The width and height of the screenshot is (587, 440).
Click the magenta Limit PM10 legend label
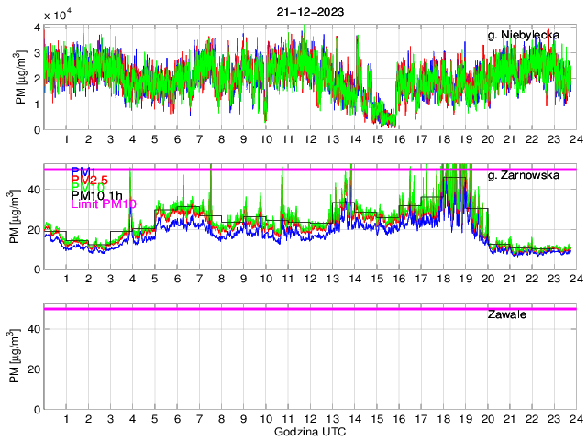pyautogui.click(x=103, y=206)
